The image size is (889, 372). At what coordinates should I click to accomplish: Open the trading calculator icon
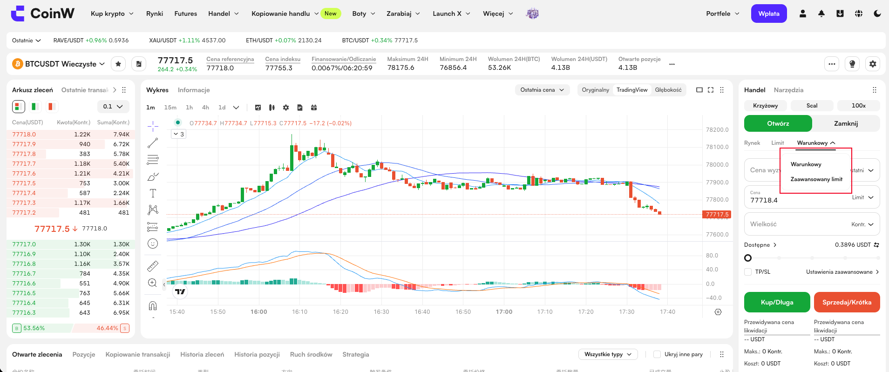click(139, 64)
